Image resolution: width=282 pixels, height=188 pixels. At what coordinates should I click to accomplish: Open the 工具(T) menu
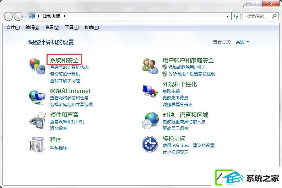click(x=72, y=27)
